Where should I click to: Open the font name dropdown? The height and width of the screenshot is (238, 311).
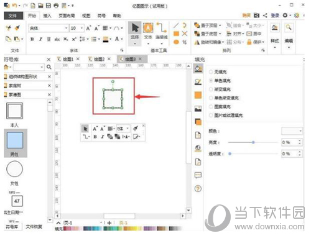(x=66, y=28)
